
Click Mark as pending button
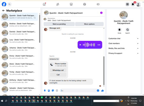click(59, 24)
